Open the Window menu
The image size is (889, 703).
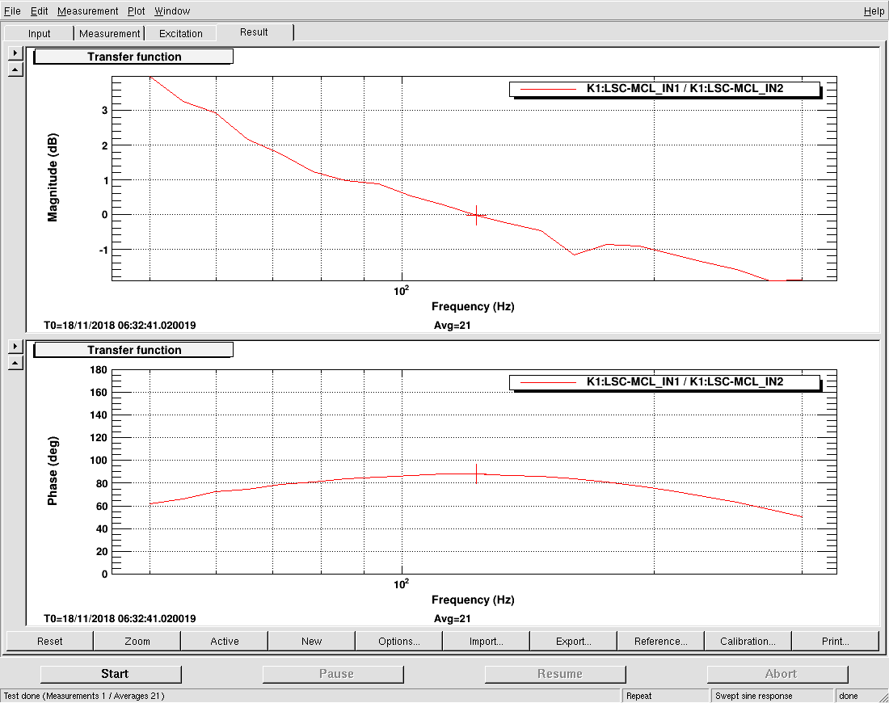coord(172,11)
